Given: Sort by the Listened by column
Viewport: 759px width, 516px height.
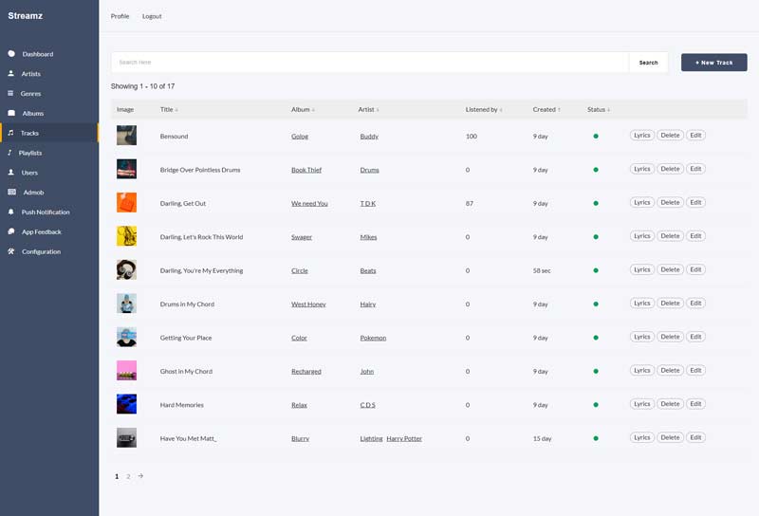Looking at the screenshot, I should click(501, 110).
